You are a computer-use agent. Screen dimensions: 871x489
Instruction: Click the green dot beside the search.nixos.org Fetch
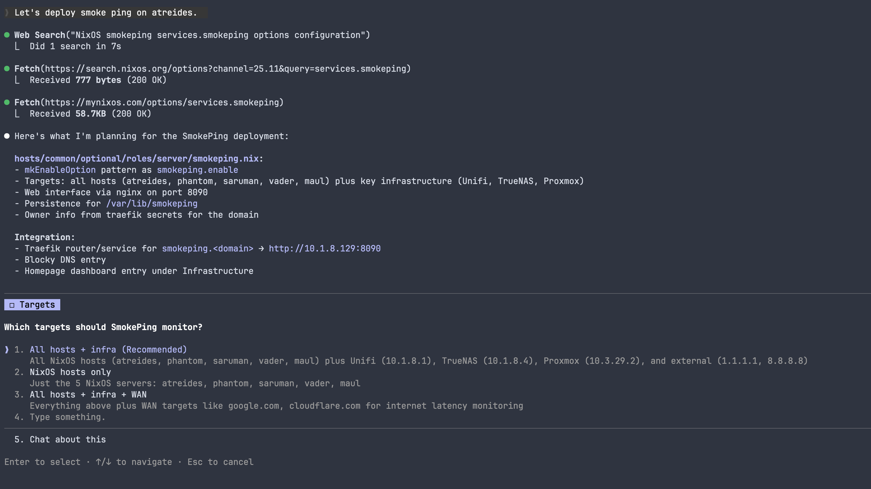7,69
